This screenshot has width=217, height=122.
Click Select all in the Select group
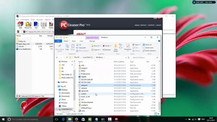(x=147, y=45)
